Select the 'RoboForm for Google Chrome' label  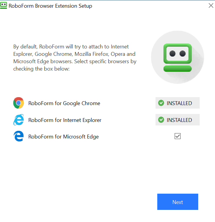click(x=64, y=103)
